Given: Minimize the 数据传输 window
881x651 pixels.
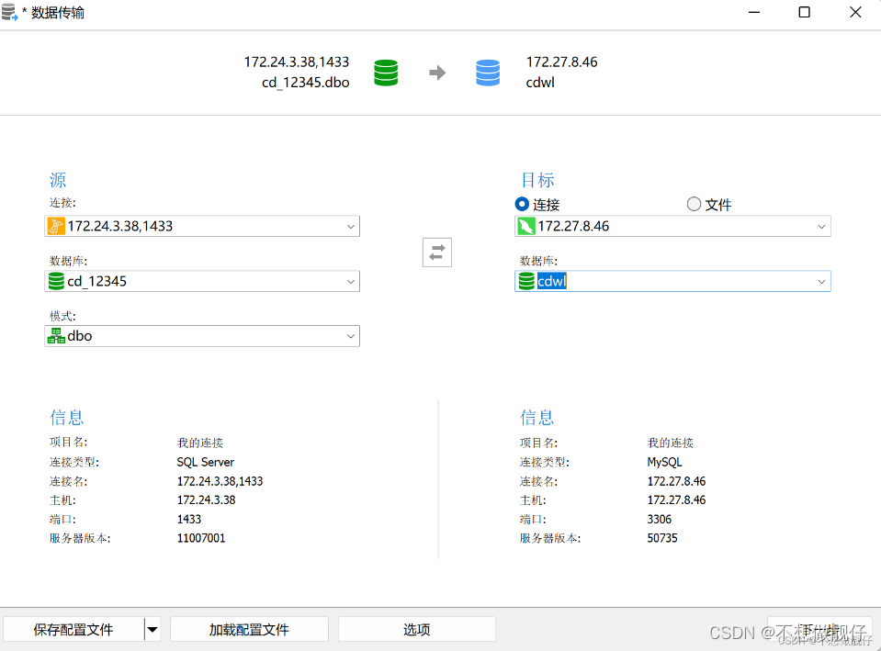Looking at the screenshot, I should pyautogui.click(x=754, y=12).
